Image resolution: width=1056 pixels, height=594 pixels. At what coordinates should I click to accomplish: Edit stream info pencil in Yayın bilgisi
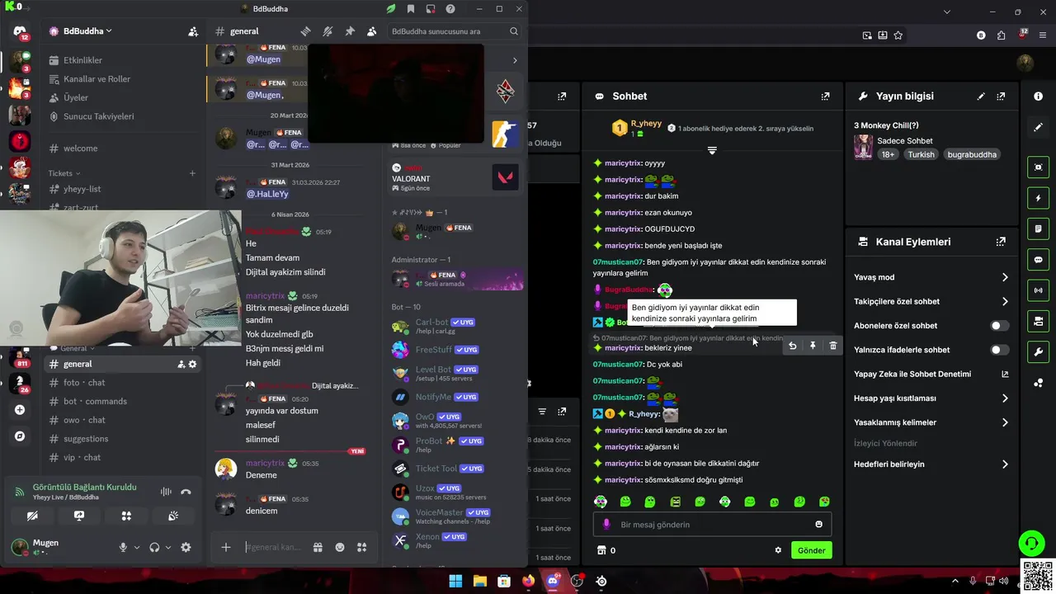pyautogui.click(x=981, y=97)
